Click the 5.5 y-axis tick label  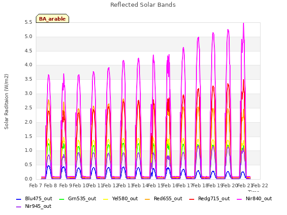point(28,22)
